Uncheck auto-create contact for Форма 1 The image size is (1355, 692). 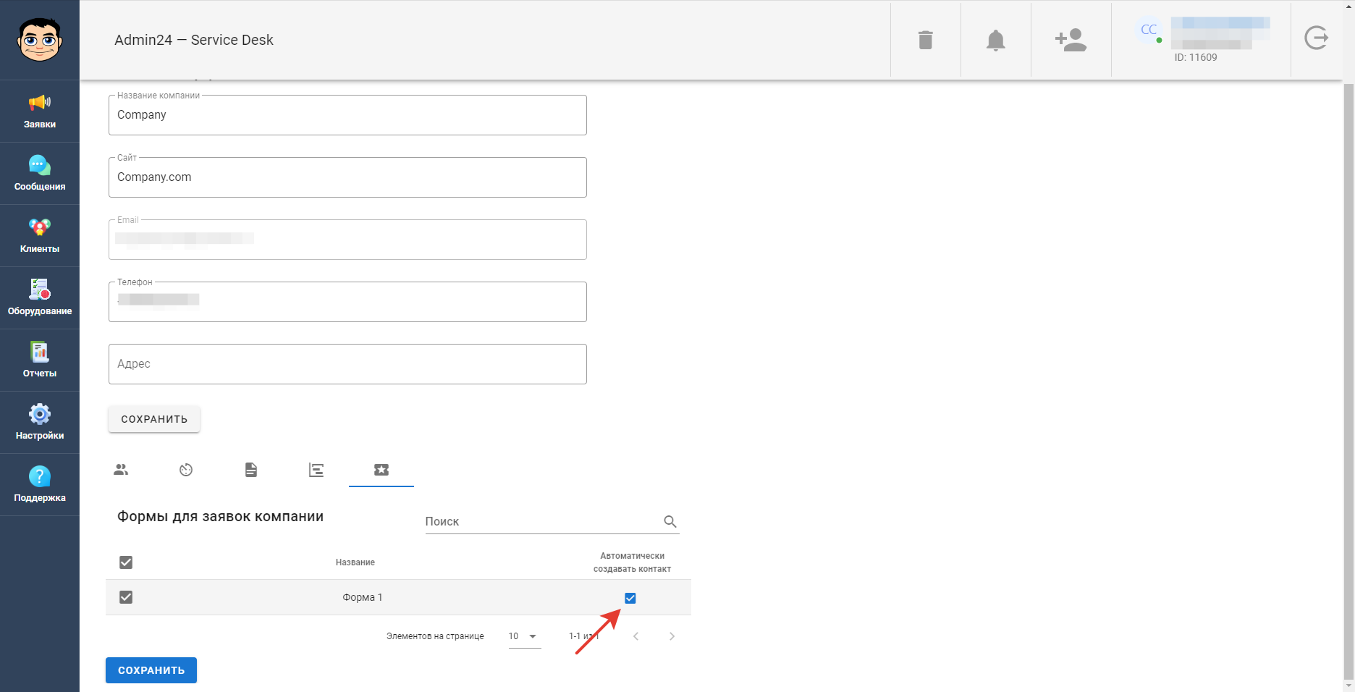[x=630, y=598]
